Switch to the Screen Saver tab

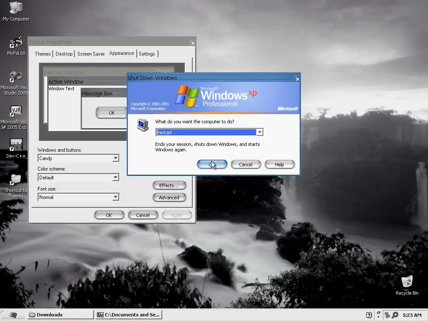click(x=91, y=54)
